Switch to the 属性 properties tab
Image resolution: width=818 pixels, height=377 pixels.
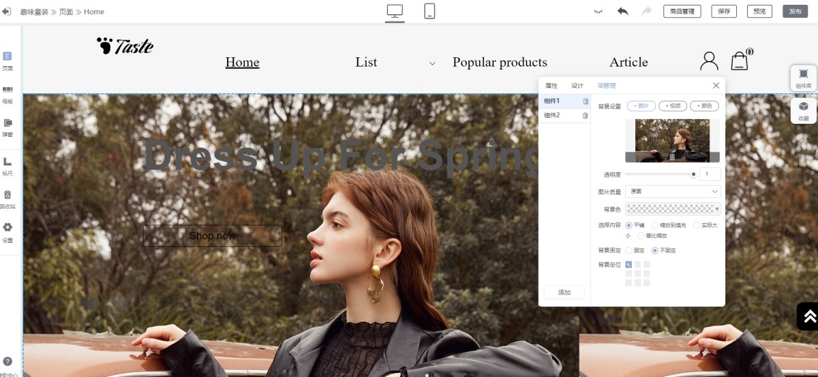pyautogui.click(x=551, y=86)
